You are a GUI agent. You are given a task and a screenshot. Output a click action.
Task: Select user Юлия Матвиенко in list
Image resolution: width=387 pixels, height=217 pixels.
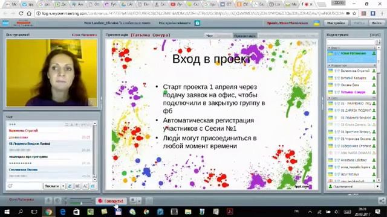tap(352, 54)
